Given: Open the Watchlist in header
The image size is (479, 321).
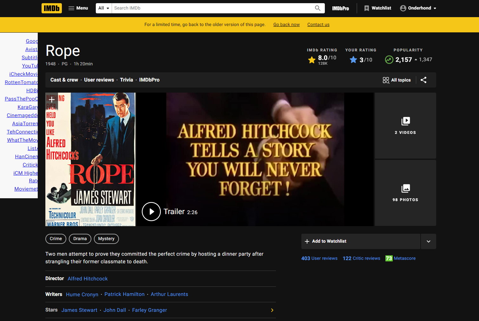Looking at the screenshot, I should click(377, 8).
